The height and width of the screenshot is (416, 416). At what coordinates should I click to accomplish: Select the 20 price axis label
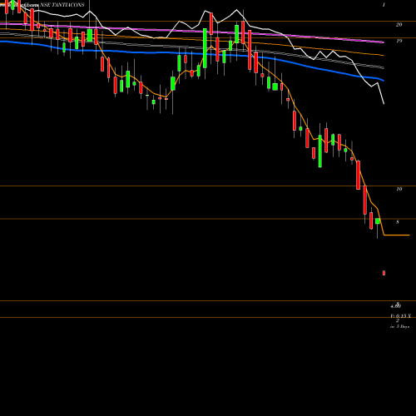(399, 25)
